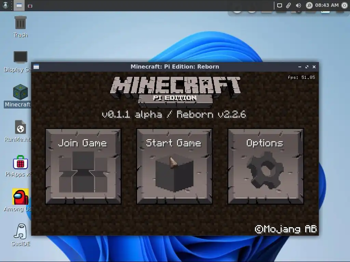Open the volume speaker control
Viewport: 350px width, 262px height.
click(298, 5)
